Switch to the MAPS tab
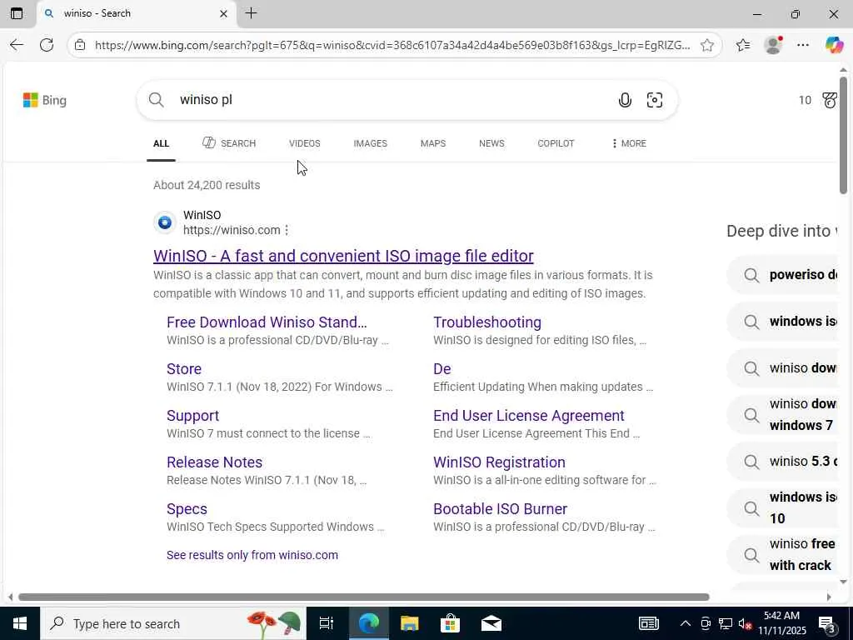 coord(433,143)
